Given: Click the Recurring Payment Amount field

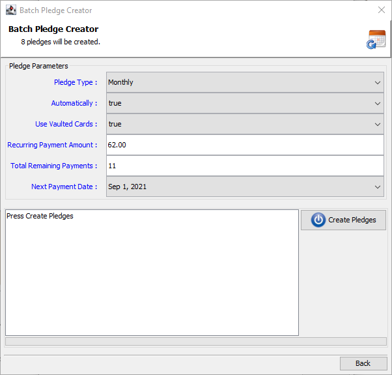Looking at the screenshot, I should coord(245,145).
